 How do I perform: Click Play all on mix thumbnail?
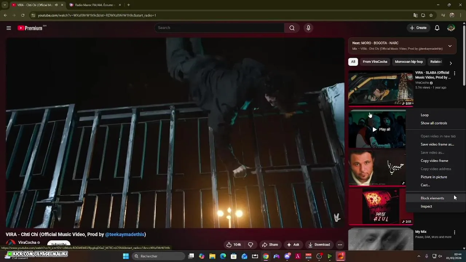[x=381, y=129]
